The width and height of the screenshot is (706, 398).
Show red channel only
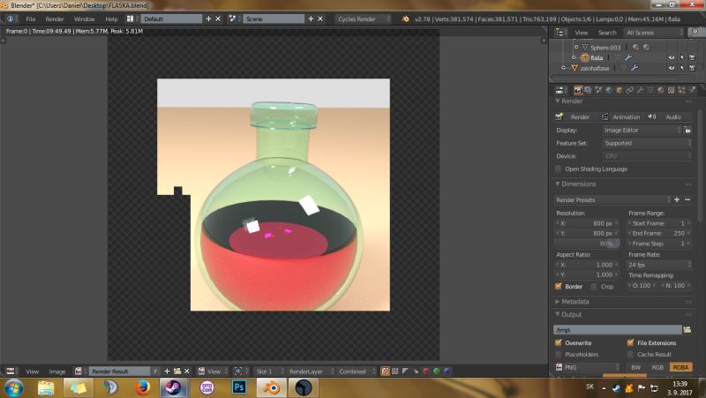point(426,372)
